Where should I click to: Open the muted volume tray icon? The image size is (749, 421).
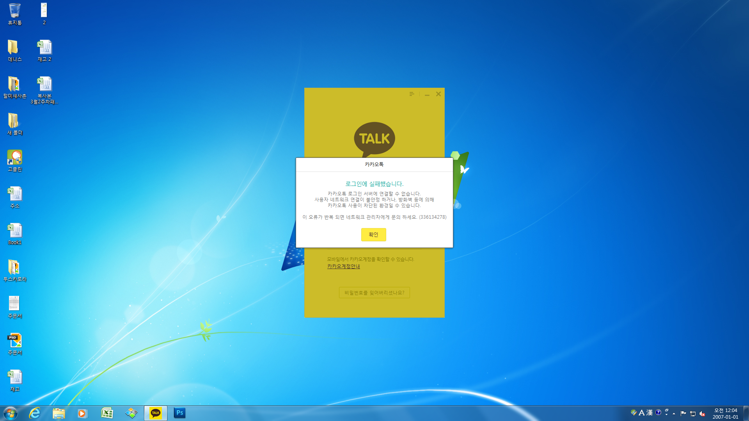click(702, 414)
